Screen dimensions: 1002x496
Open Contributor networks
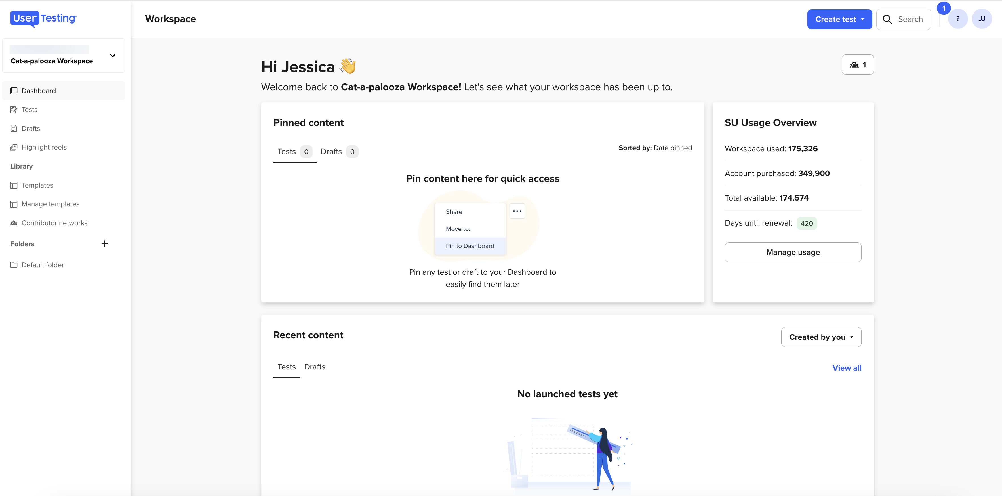click(54, 222)
